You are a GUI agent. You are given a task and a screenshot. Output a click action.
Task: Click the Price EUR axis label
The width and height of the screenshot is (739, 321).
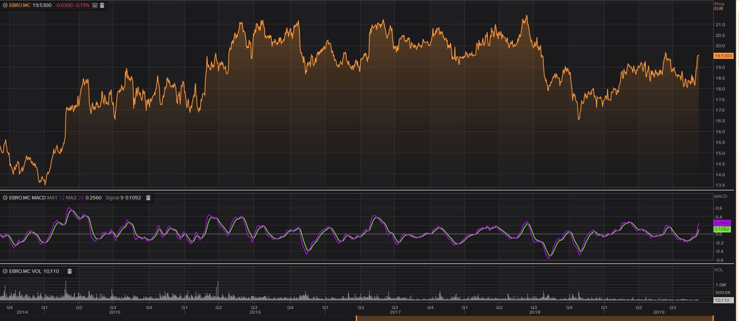coord(719,6)
